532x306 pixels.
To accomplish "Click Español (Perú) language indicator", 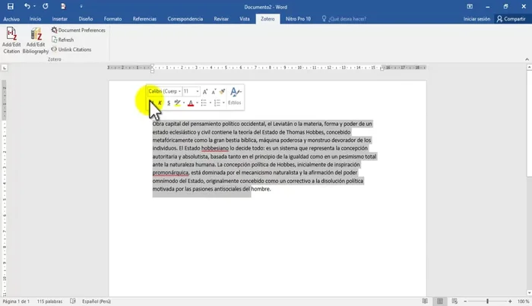I will tap(96, 301).
